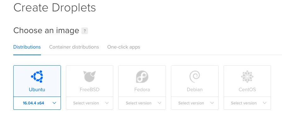Viewport: 282px width, 118px height.
Task: Open the One-click apps tab
Action: tap(124, 47)
